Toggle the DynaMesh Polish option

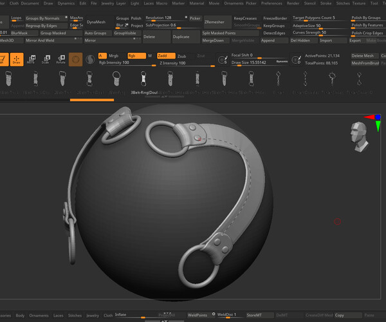click(x=136, y=19)
